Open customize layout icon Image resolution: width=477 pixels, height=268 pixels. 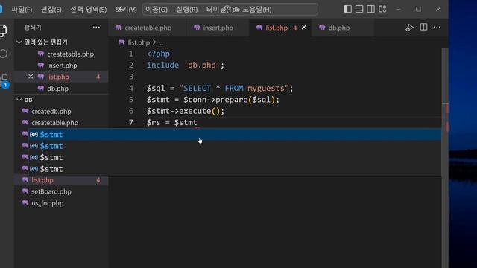coord(382,9)
